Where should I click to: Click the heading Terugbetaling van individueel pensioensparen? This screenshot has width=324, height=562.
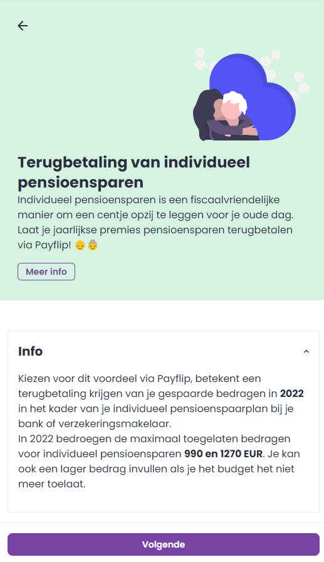click(134, 172)
